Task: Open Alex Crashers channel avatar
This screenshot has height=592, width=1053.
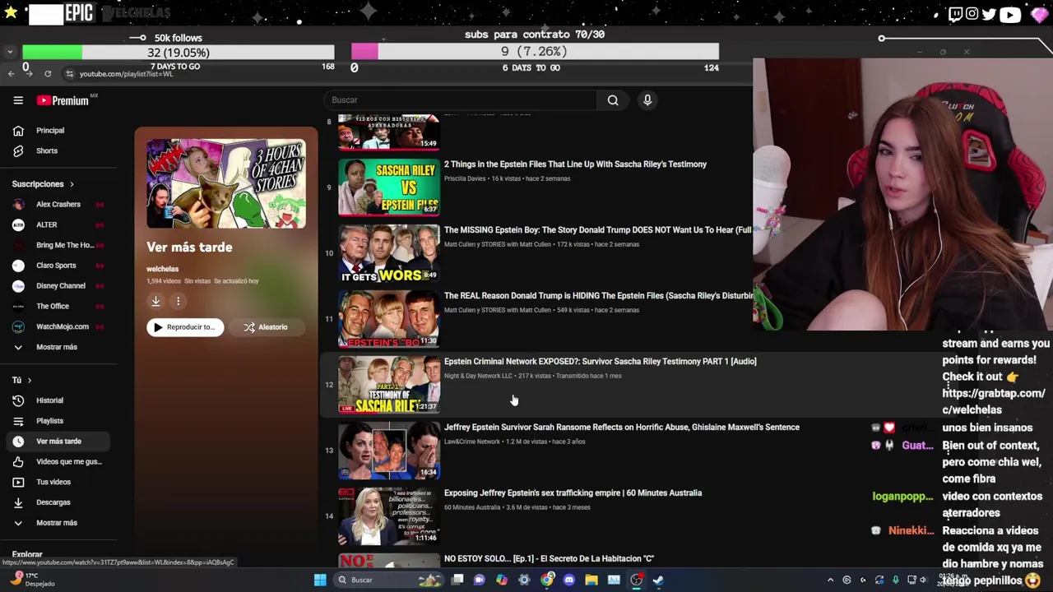Action: tap(18, 204)
